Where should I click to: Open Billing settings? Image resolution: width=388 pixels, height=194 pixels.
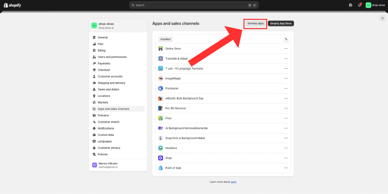118,50
